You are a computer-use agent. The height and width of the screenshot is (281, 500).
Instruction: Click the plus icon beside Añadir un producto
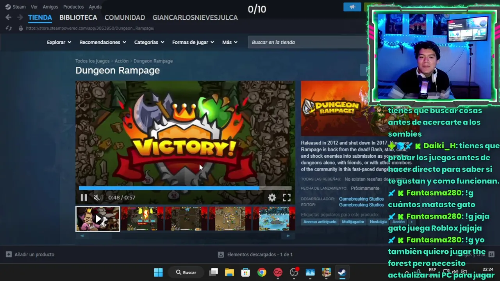pyautogui.click(x=9, y=254)
